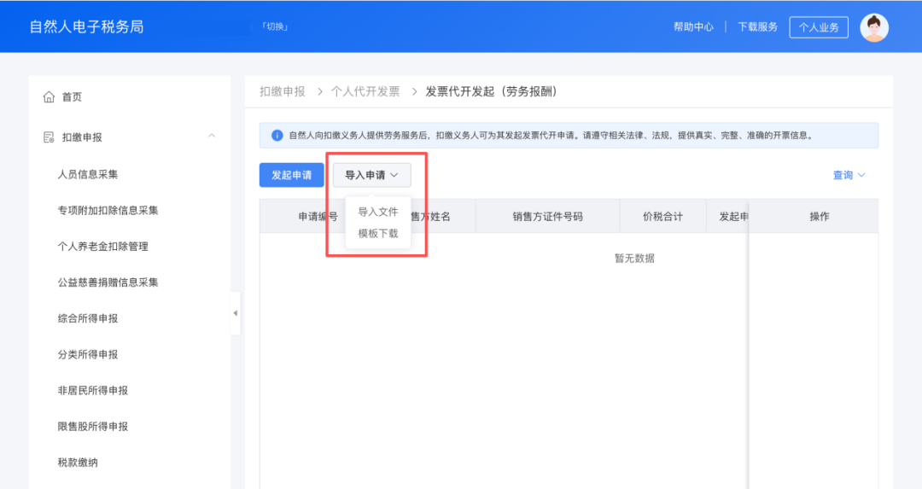Click the 暂无数据 empty-state text

(634, 259)
